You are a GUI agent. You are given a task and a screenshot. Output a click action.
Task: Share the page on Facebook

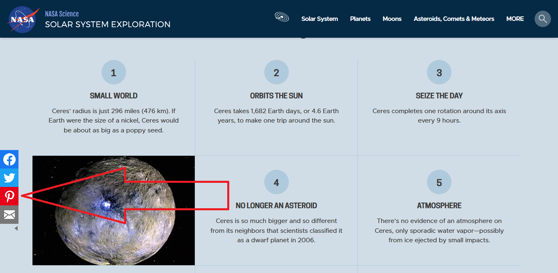click(9, 159)
